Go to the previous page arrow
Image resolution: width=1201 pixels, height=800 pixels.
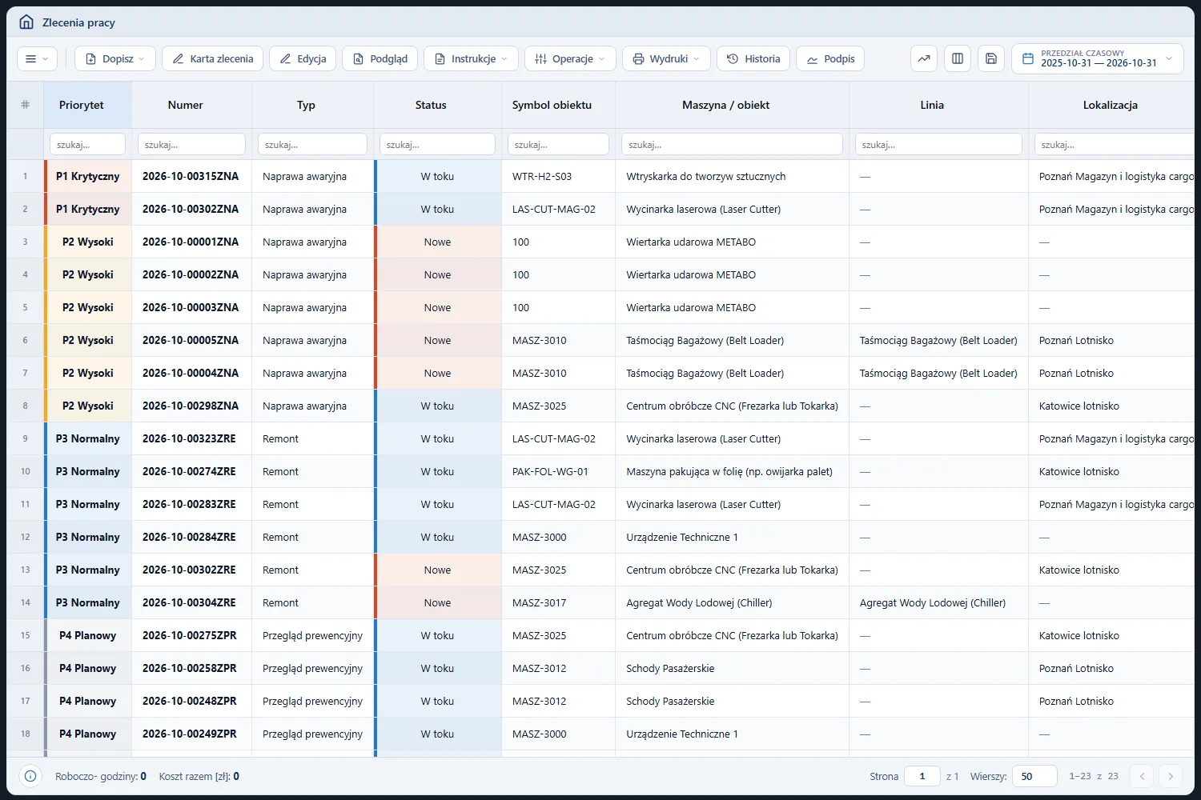1142,776
